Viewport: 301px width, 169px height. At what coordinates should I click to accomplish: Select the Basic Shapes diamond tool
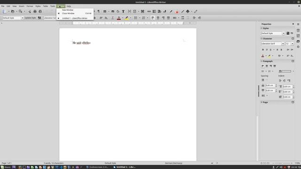point(188,11)
